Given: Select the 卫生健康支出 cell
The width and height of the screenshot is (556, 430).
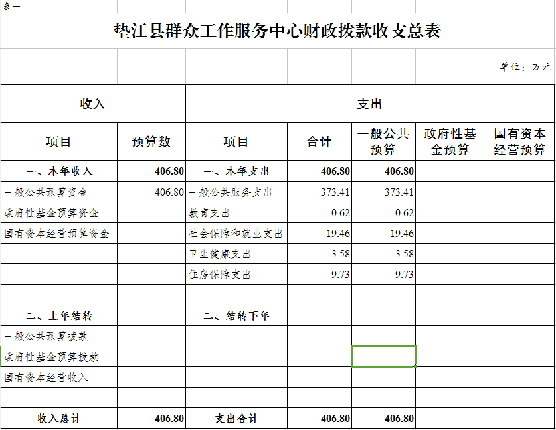Looking at the screenshot, I should (x=236, y=254).
